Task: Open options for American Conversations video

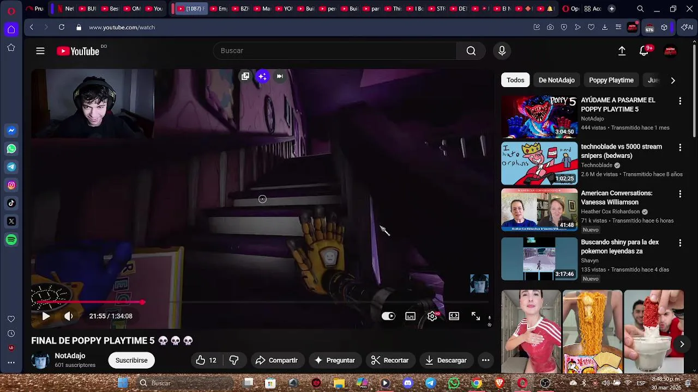Action: point(680,194)
